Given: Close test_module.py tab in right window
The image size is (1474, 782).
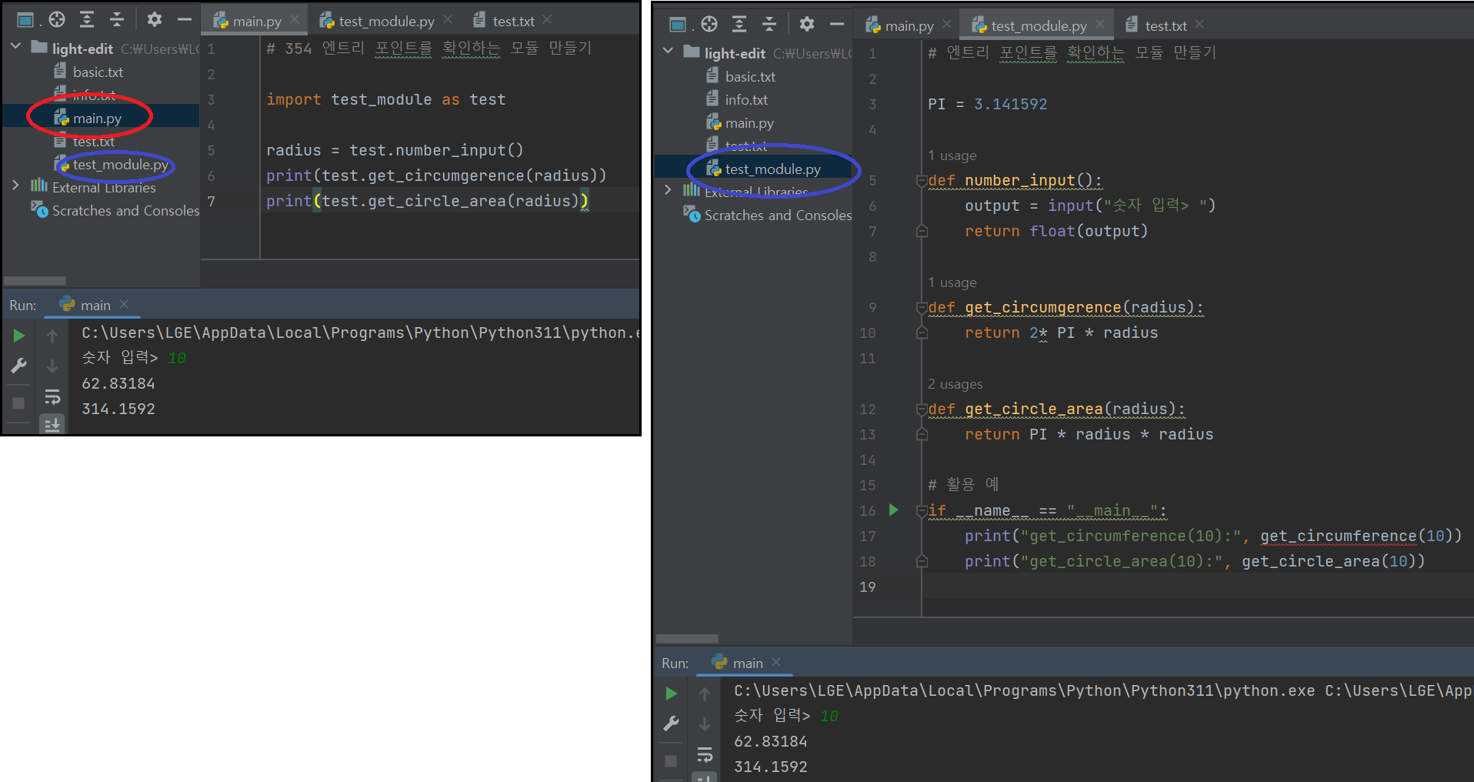Looking at the screenshot, I should pos(1100,25).
